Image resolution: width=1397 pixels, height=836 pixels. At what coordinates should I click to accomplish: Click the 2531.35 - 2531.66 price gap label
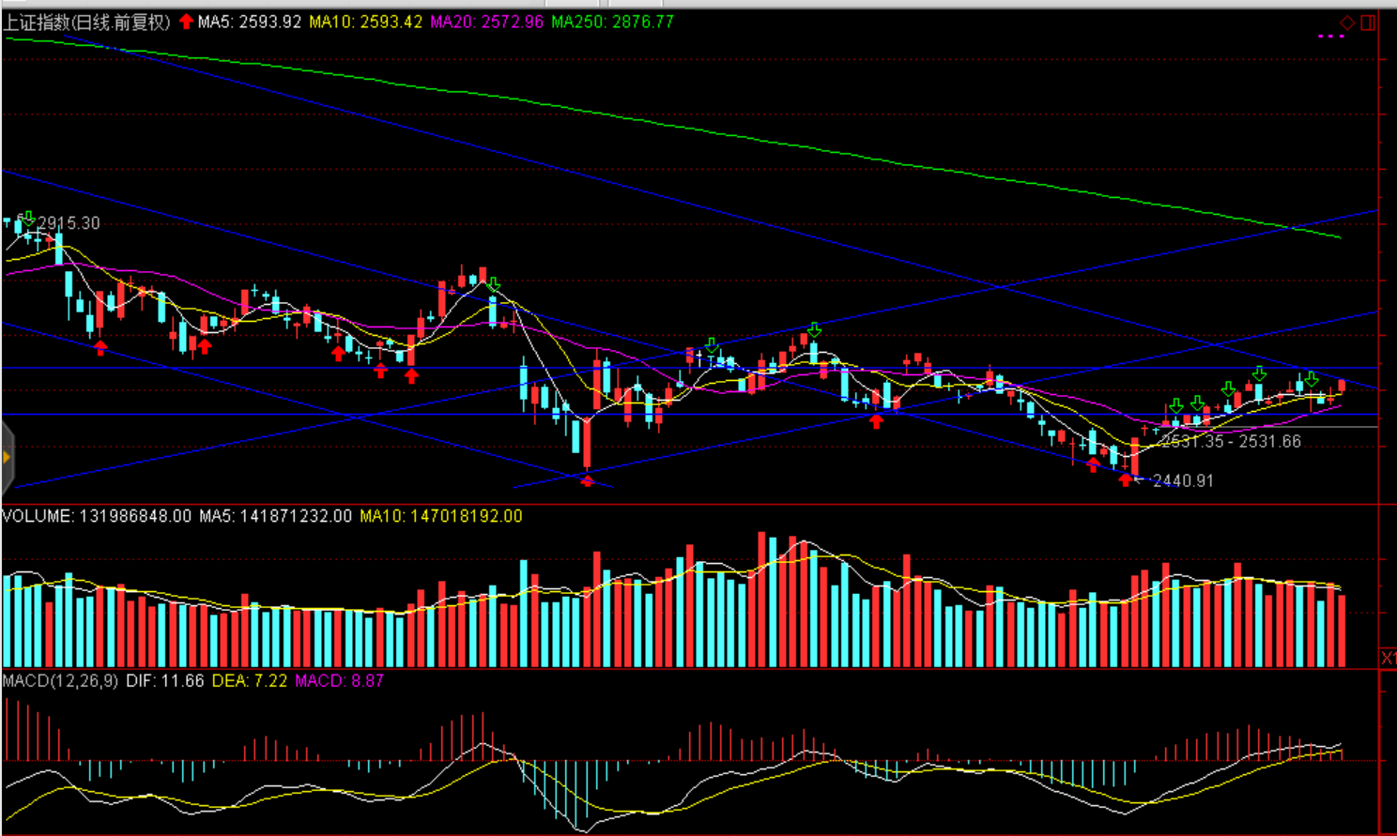click(x=1231, y=441)
